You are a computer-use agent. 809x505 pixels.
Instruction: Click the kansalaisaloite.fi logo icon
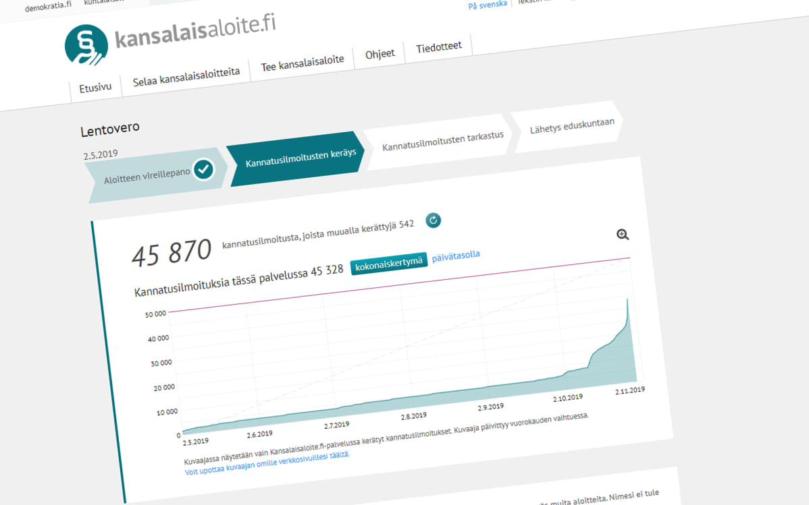pos(86,44)
